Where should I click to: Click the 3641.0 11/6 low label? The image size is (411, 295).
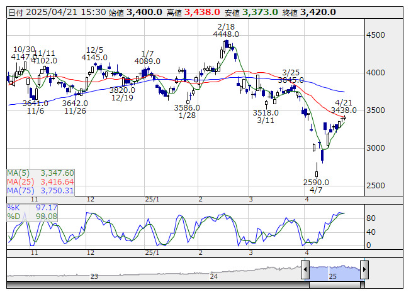pyautogui.click(x=35, y=107)
